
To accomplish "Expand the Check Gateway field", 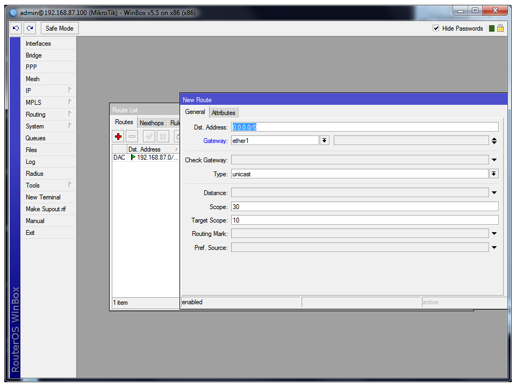I will click(493, 160).
